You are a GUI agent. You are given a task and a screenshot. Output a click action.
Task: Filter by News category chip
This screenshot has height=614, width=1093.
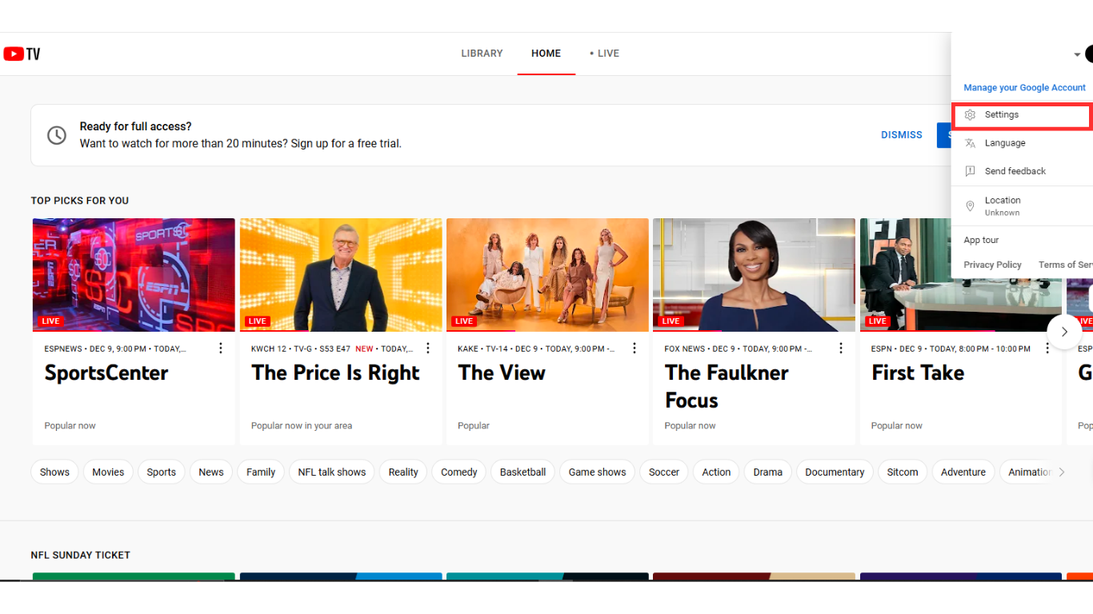[211, 472]
